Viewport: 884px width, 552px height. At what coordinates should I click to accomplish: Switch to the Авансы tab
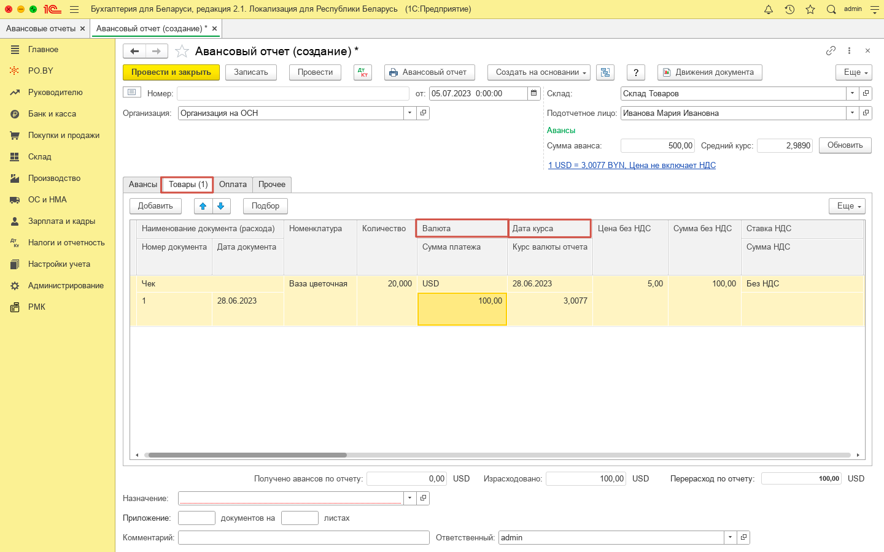point(142,185)
